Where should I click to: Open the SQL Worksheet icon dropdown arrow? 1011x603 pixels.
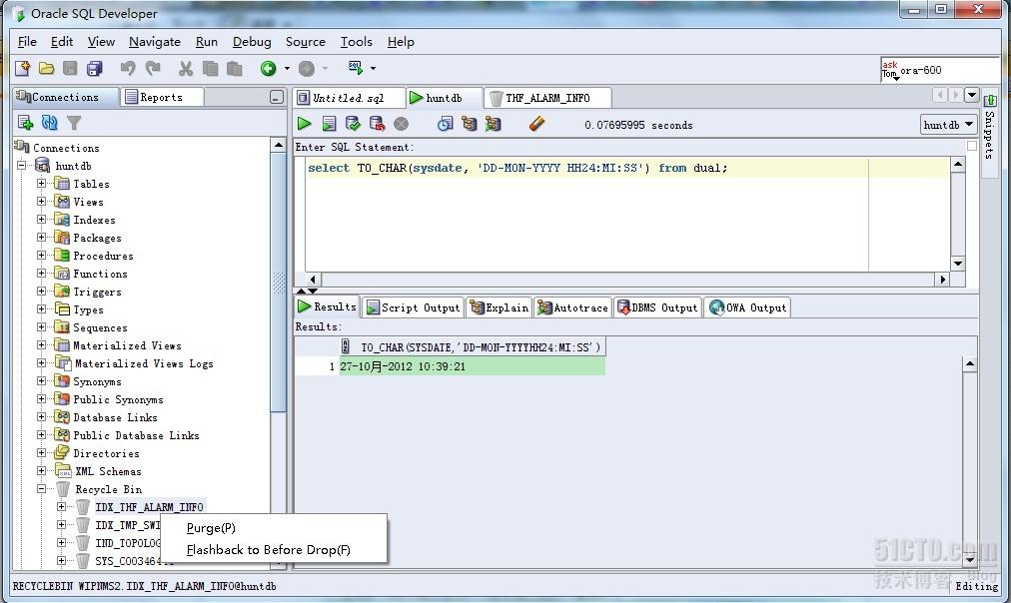[x=374, y=68]
